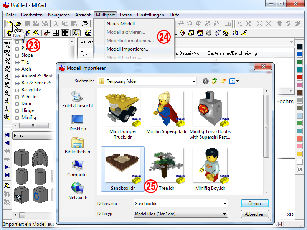Choose Neues Modell from Multipart menu

coord(122,24)
